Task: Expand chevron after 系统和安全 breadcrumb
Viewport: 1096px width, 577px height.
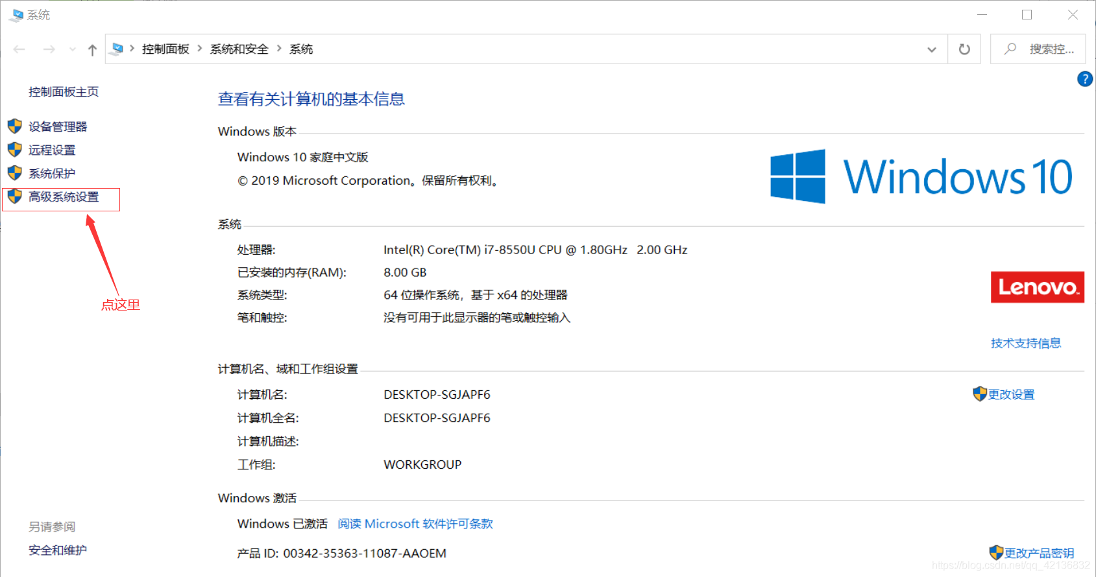Action: click(x=279, y=49)
